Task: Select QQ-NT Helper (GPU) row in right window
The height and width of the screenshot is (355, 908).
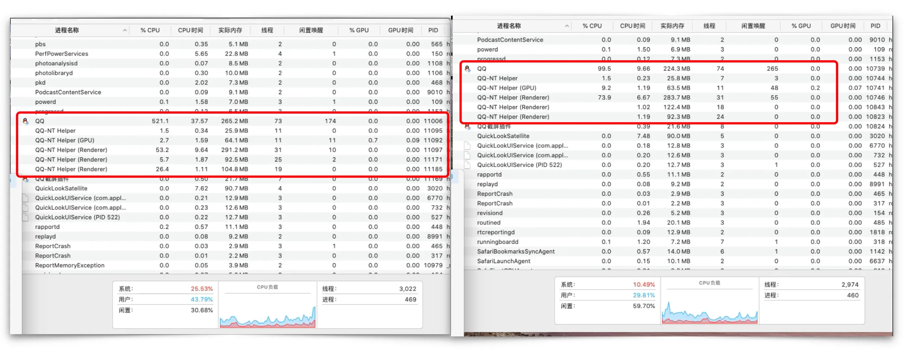Action: pyautogui.click(x=506, y=88)
